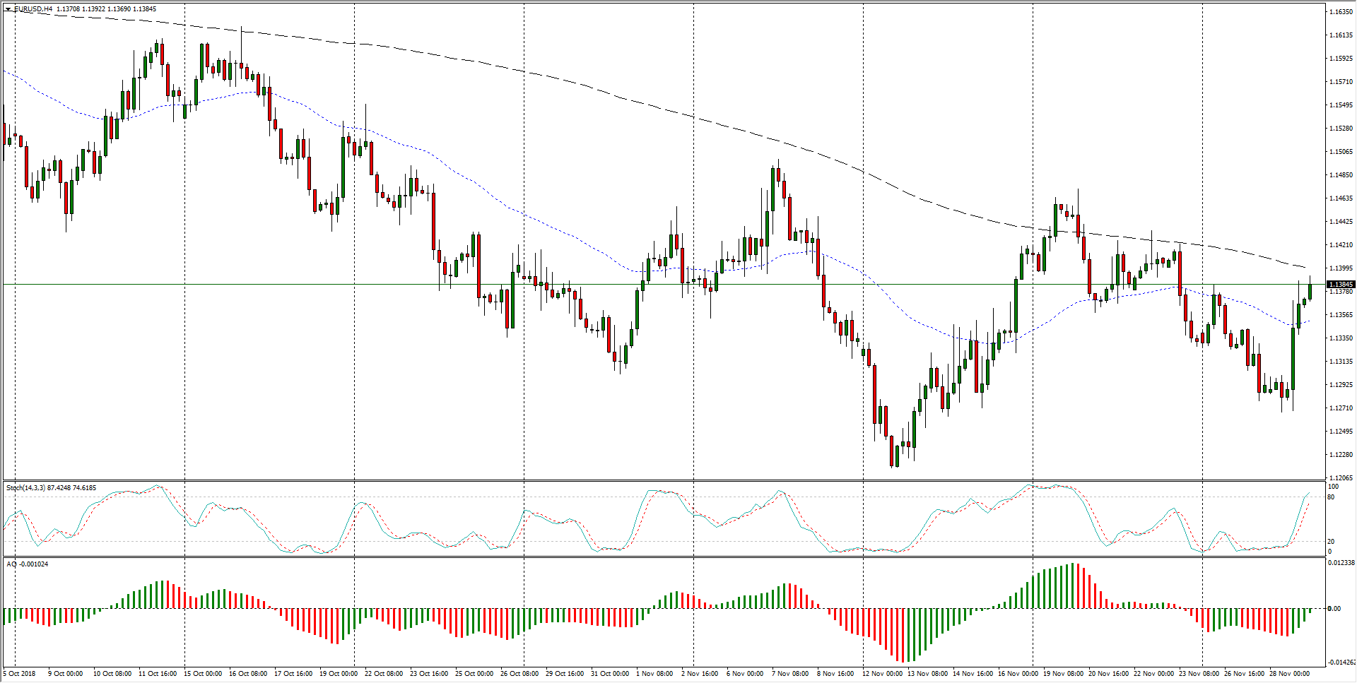Click the AO top scale value 0.012338
The image size is (1357, 683).
tap(1342, 563)
